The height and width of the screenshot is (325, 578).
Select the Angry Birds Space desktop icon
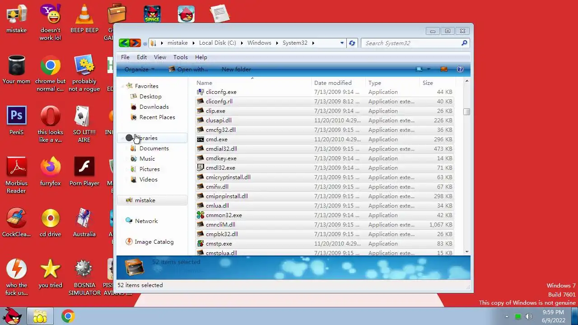tap(152, 14)
